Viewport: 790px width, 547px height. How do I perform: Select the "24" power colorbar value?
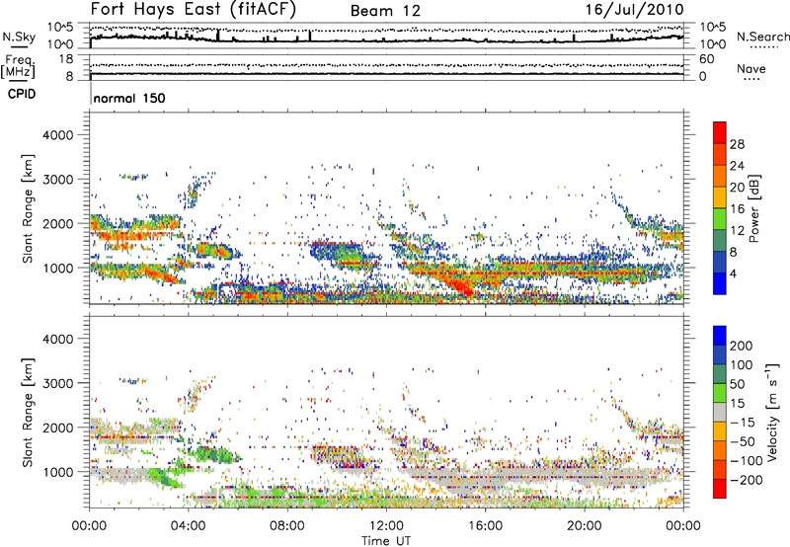click(x=737, y=166)
